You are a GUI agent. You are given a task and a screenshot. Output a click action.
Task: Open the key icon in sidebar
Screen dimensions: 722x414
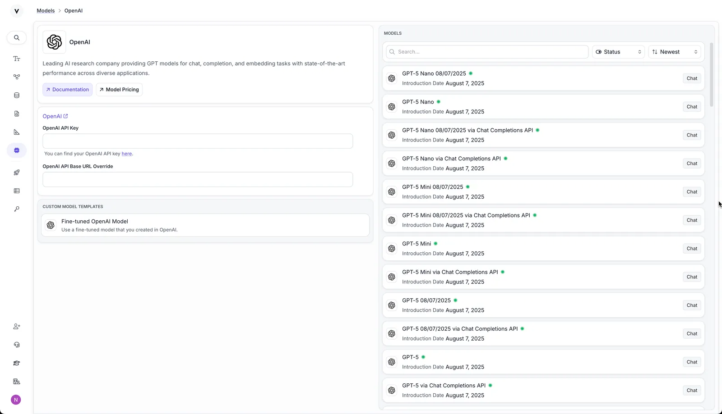coord(17,209)
